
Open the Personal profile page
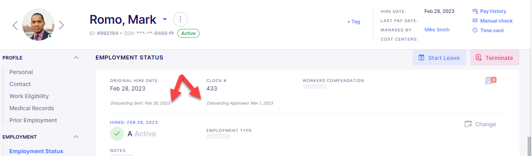click(21, 72)
